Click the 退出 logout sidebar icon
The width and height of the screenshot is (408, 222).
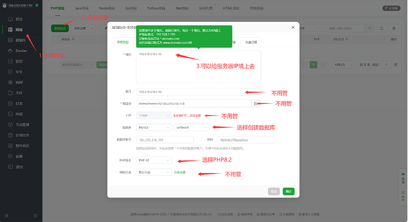10,166
